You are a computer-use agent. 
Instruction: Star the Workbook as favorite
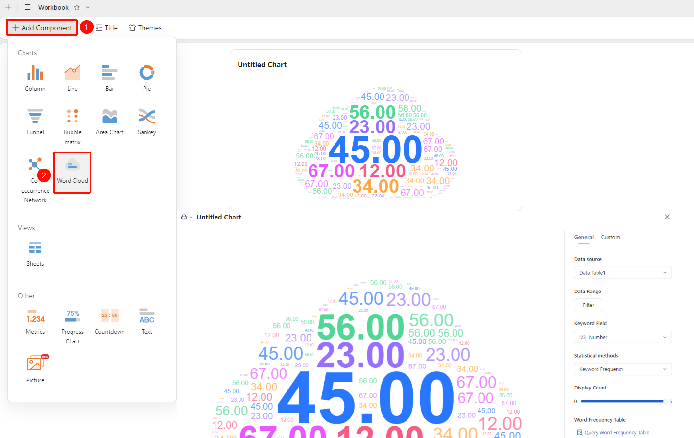click(x=77, y=7)
